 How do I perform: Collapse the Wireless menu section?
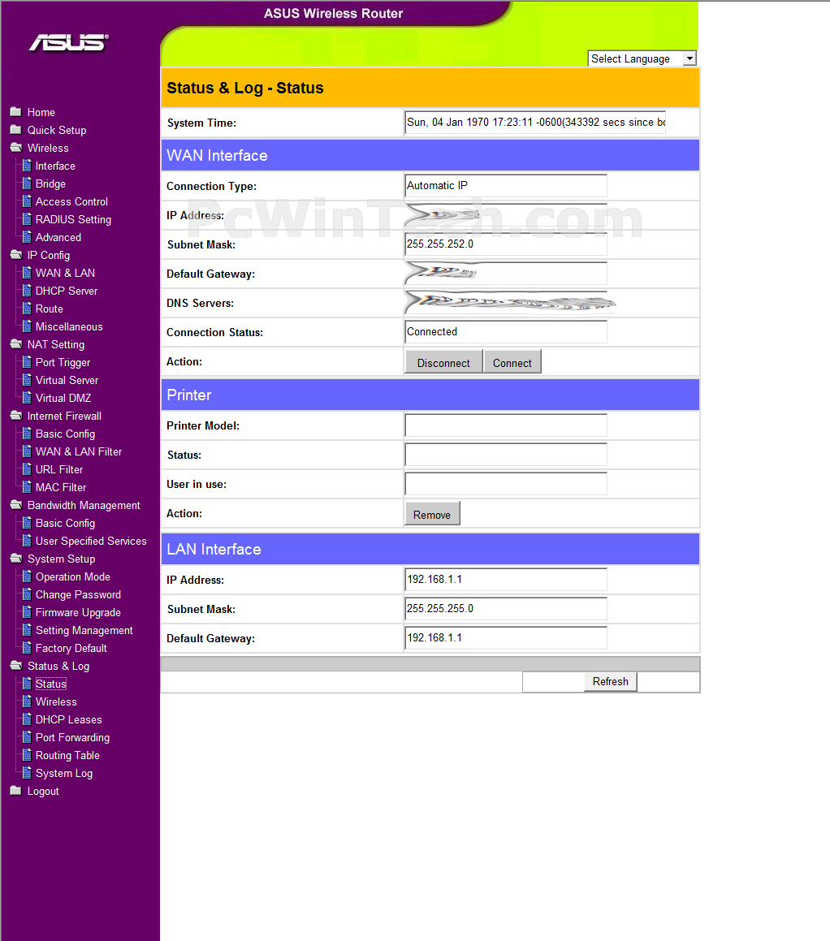coord(48,149)
